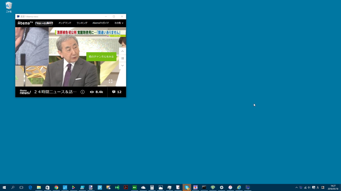Screen dimensions: 341x191
Task: Show hidden system tray icons
Action: 297,188
